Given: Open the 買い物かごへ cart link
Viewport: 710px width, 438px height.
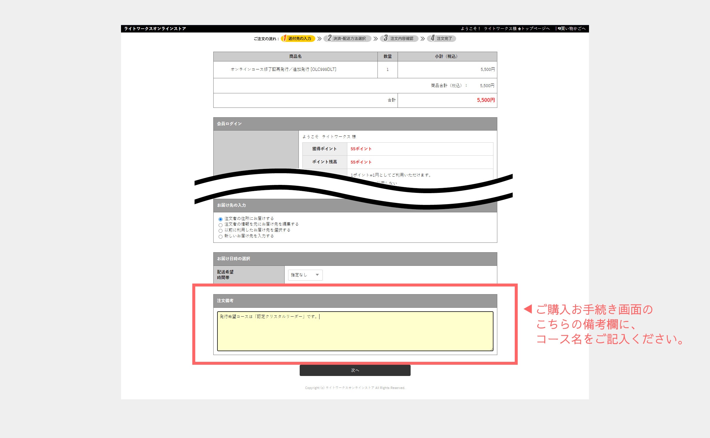Looking at the screenshot, I should pos(573,29).
